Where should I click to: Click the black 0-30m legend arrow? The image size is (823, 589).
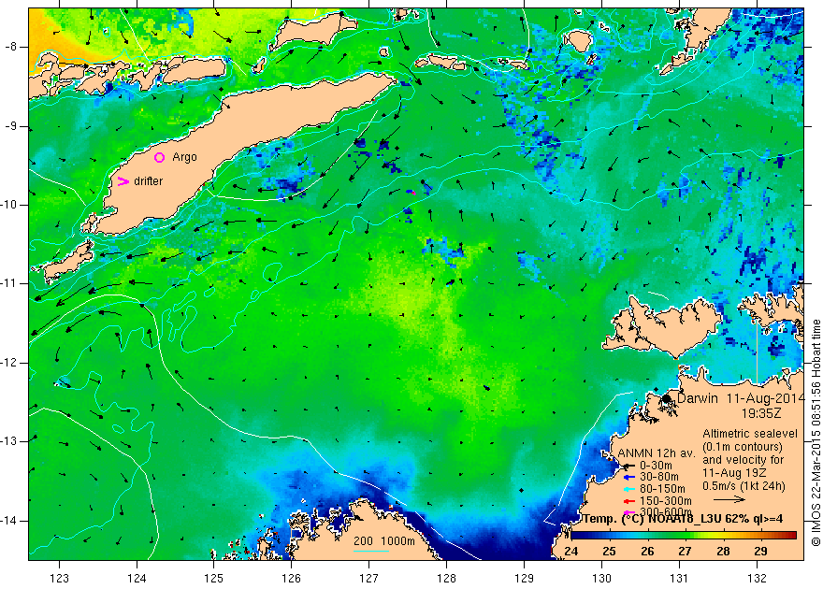pos(628,466)
